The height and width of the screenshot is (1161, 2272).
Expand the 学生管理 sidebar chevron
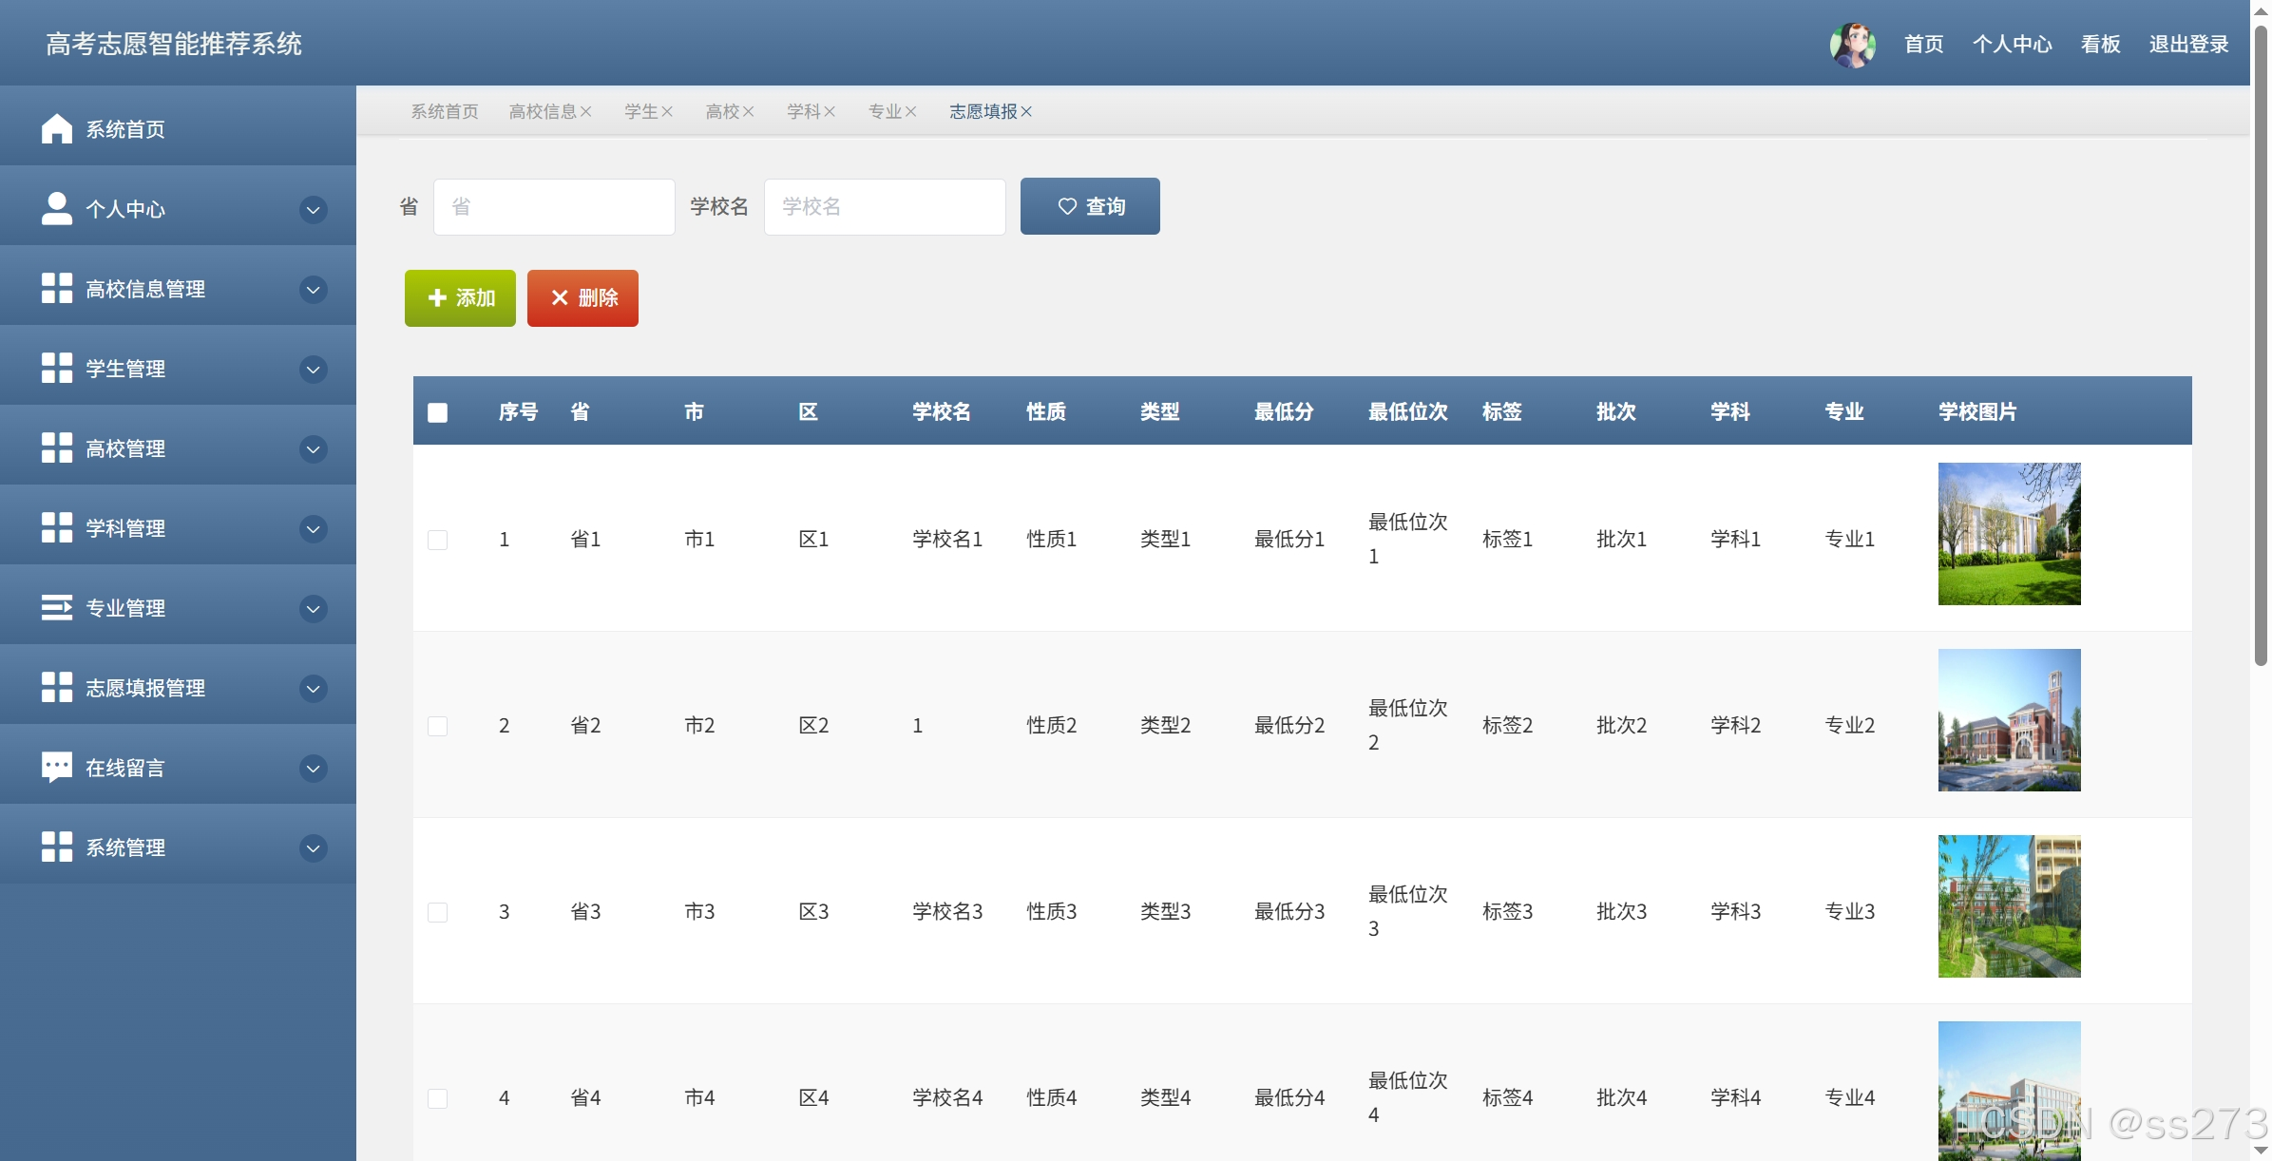(313, 369)
